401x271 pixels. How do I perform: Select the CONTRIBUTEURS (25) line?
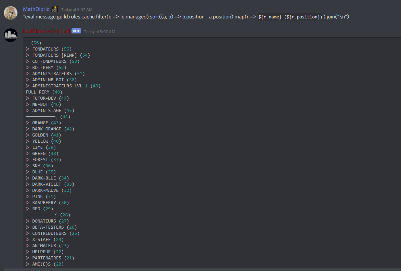tap(53, 233)
